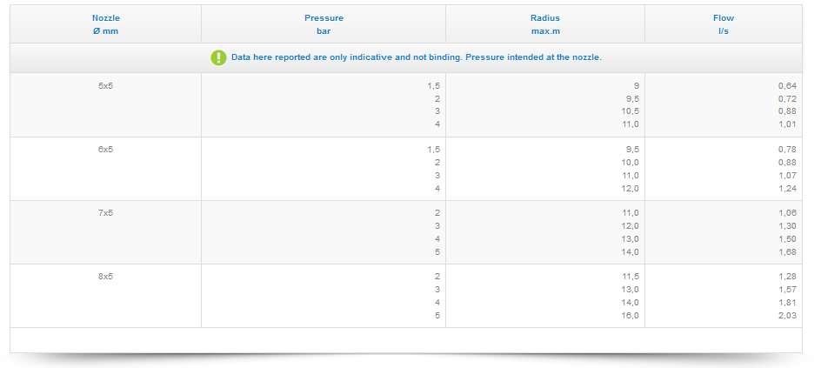Screen dimensions: 821x368
Task: Click the indicative data notice text
Action: click(x=417, y=57)
